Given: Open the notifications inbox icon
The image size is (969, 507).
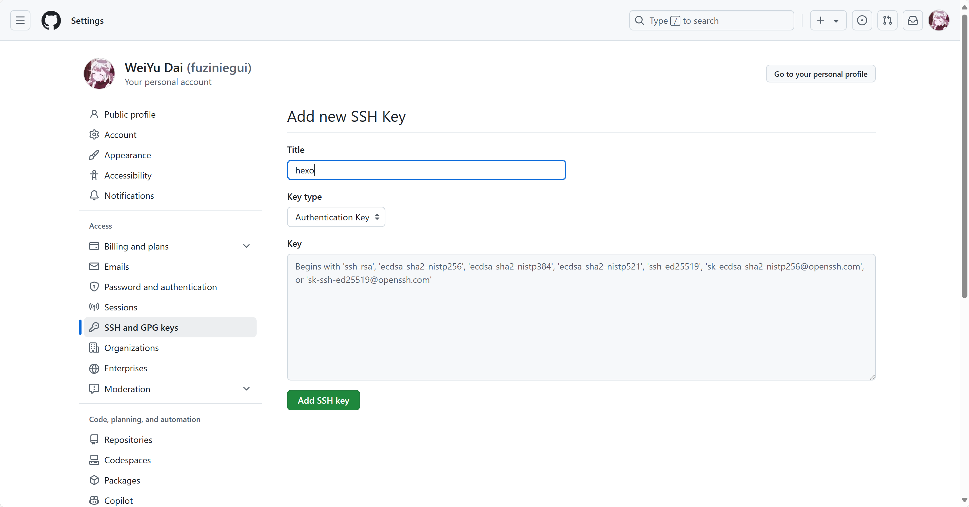Looking at the screenshot, I should click(913, 20).
